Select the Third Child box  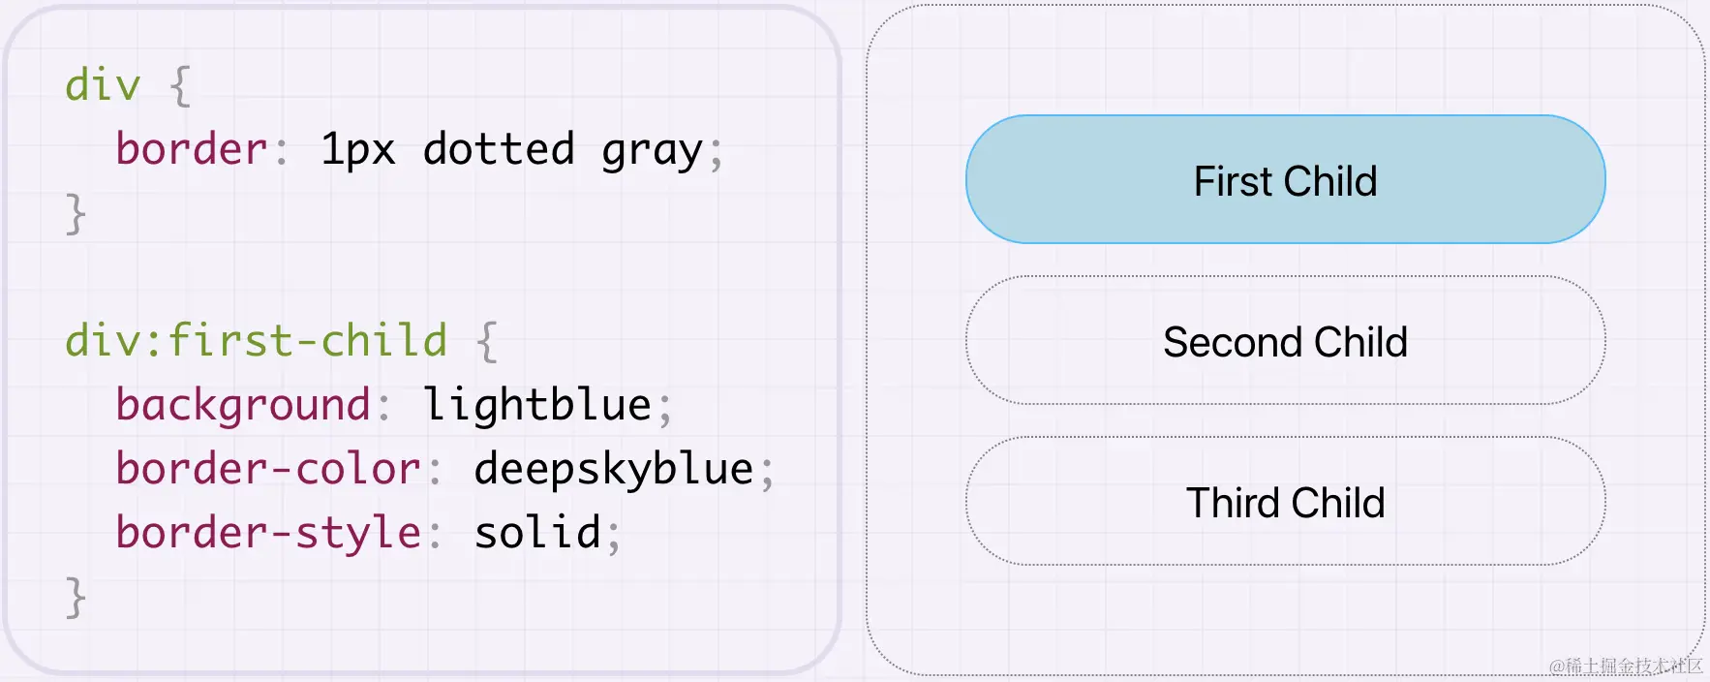[1285, 501]
